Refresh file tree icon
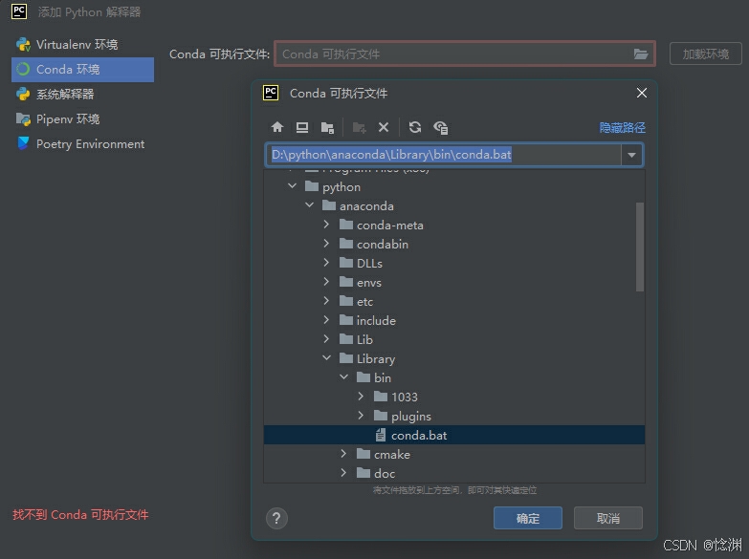The image size is (749, 559). tap(414, 127)
